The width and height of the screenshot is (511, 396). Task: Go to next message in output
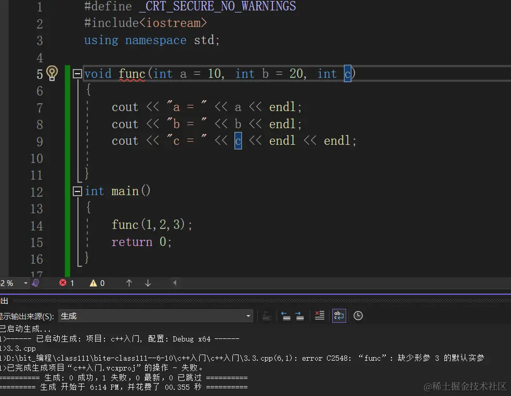(x=299, y=316)
